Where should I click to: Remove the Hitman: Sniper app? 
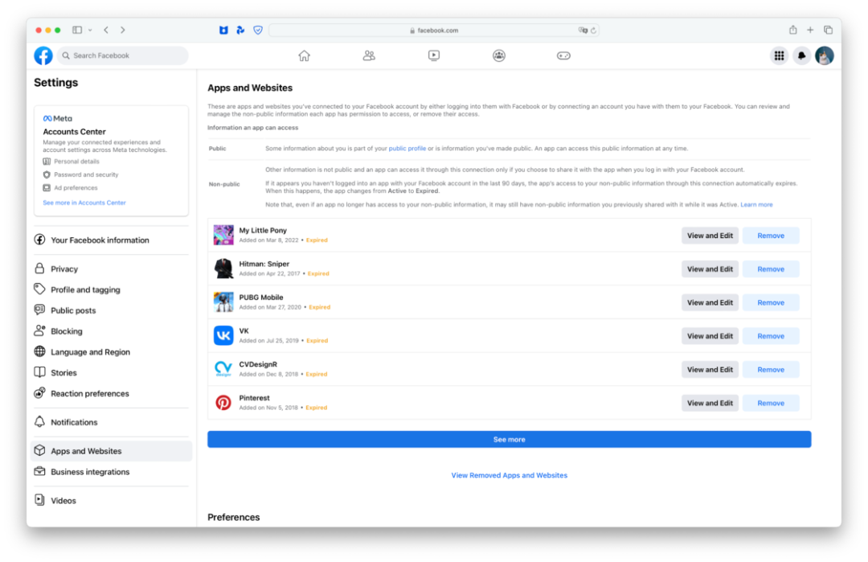(x=771, y=269)
